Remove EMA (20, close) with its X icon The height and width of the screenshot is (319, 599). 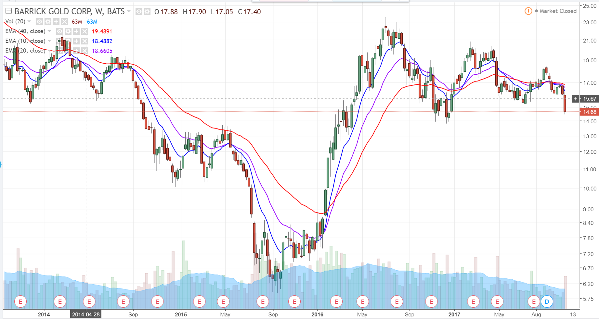(x=85, y=51)
